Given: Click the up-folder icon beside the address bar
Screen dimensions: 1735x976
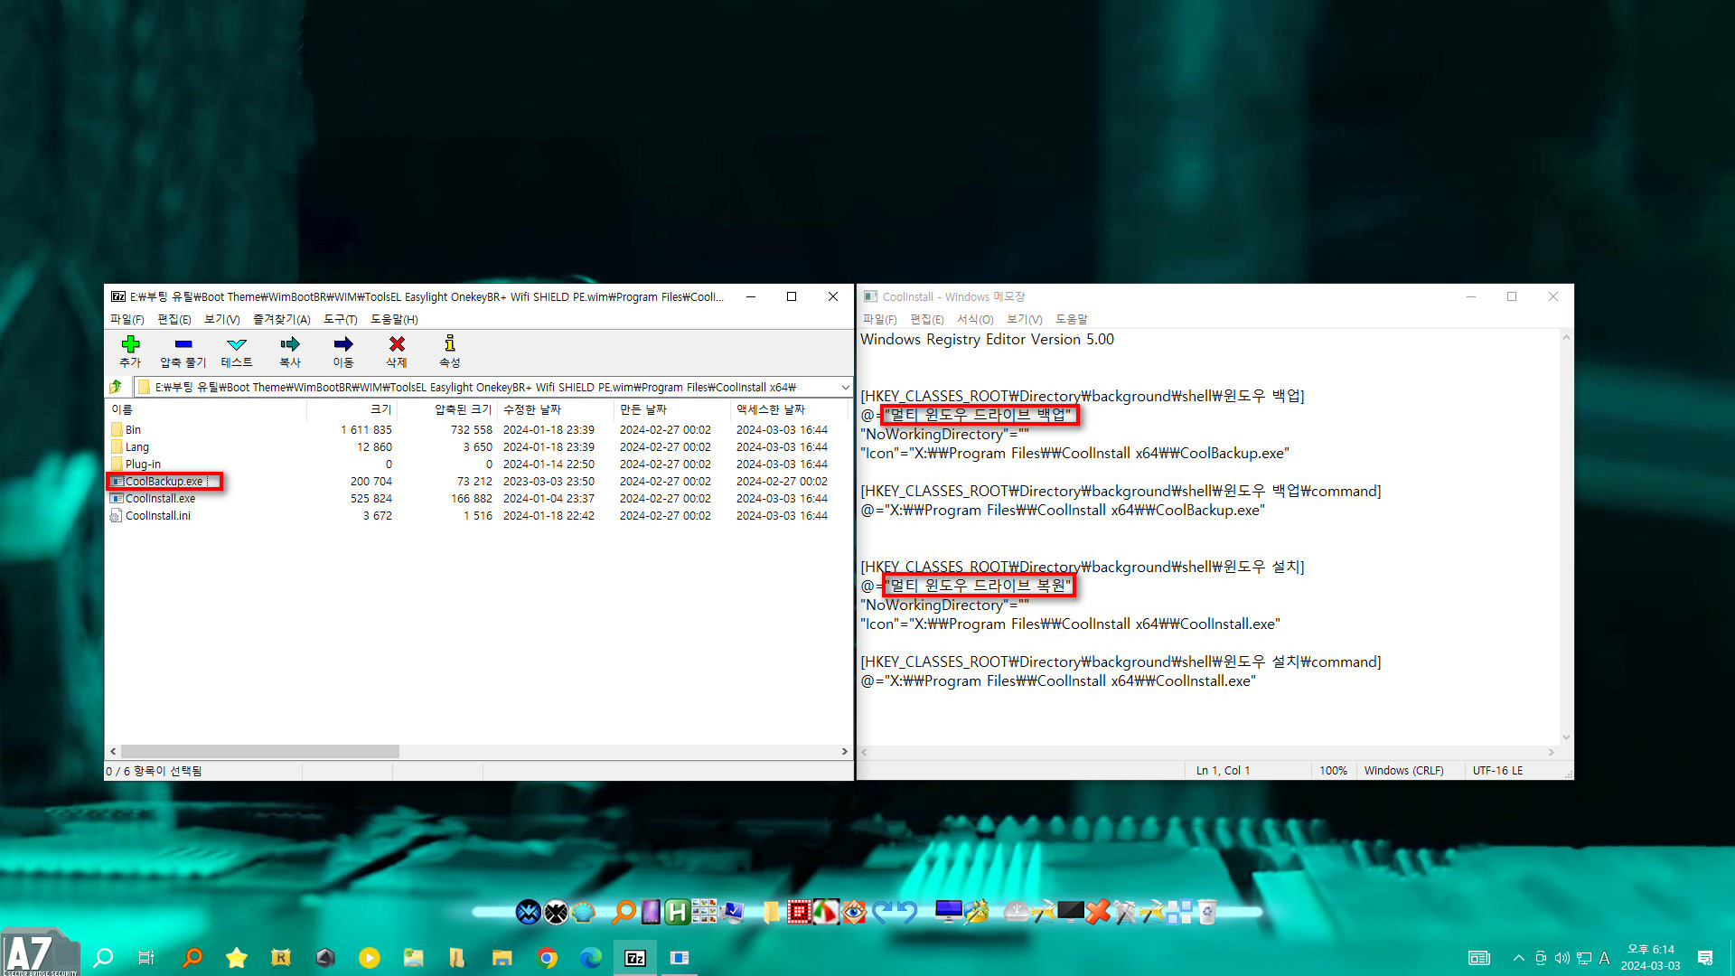Looking at the screenshot, I should pos(117,387).
